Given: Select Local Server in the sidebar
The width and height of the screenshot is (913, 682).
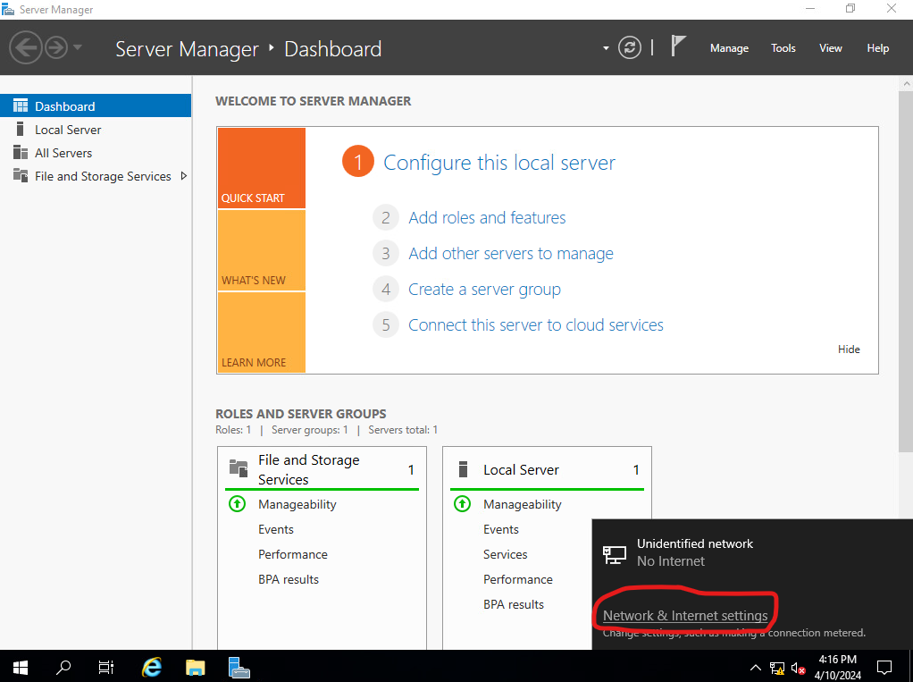Looking at the screenshot, I should point(96,130).
